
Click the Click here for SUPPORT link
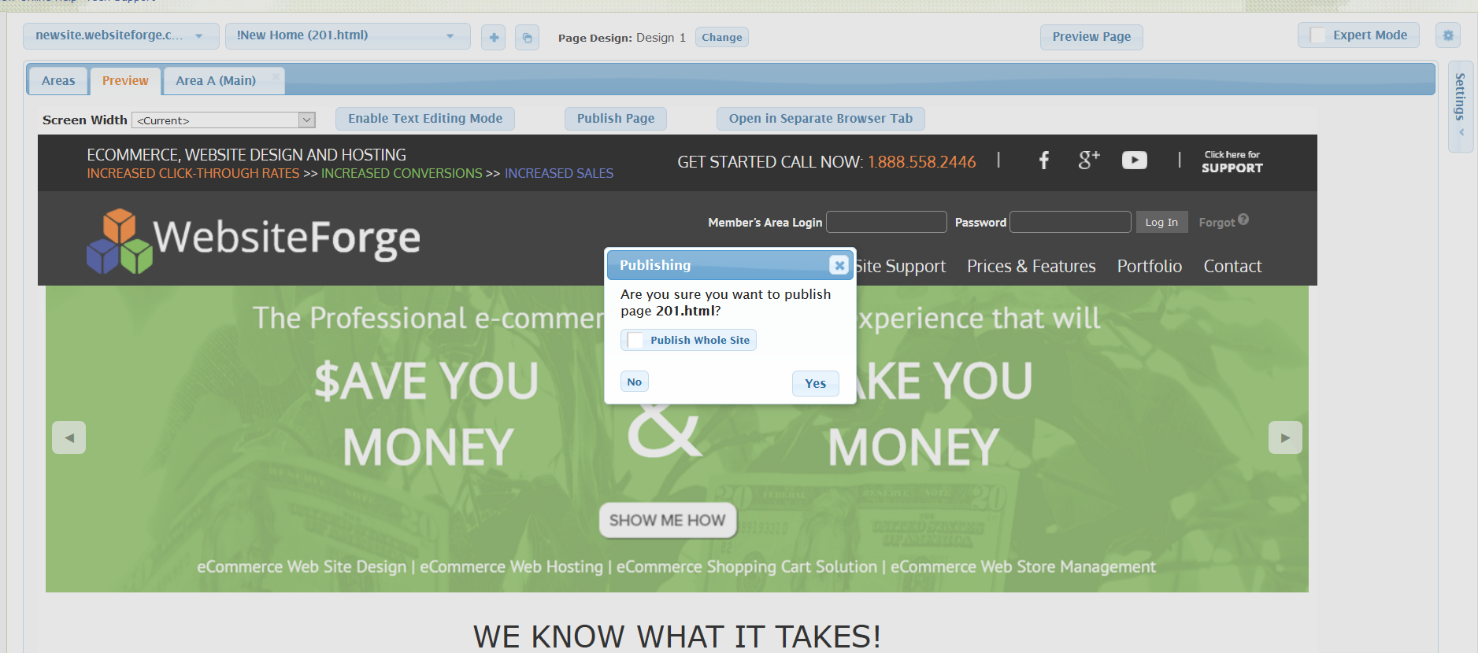coord(1232,161)
